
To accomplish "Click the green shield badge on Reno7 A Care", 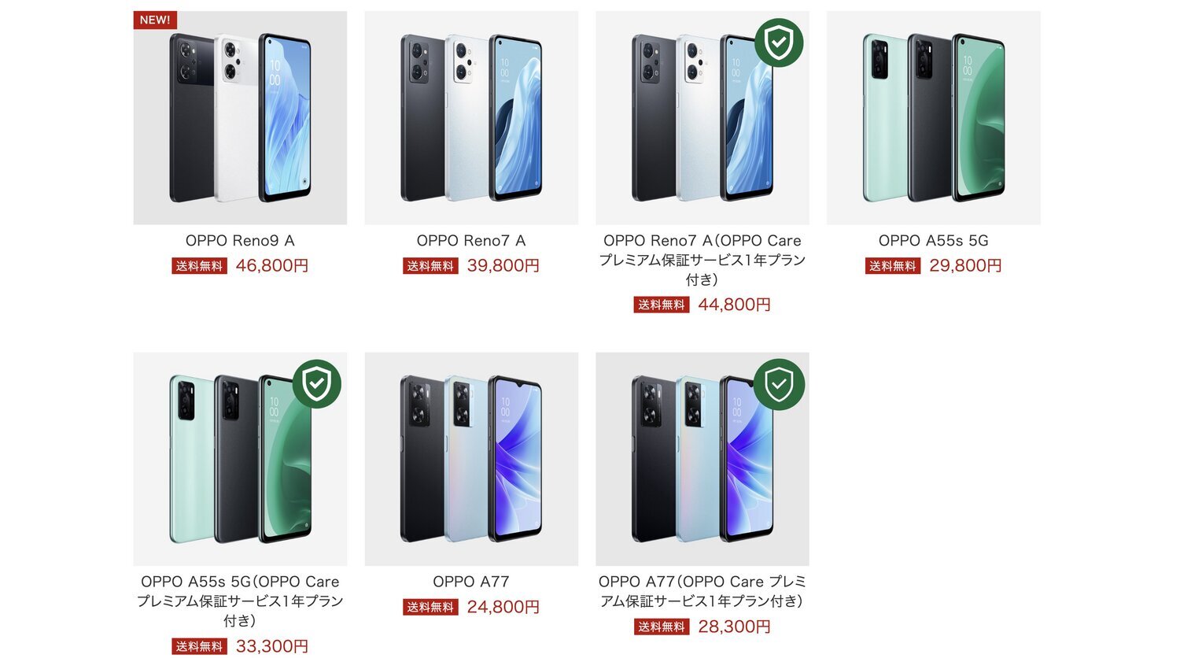I will [779, 43].
